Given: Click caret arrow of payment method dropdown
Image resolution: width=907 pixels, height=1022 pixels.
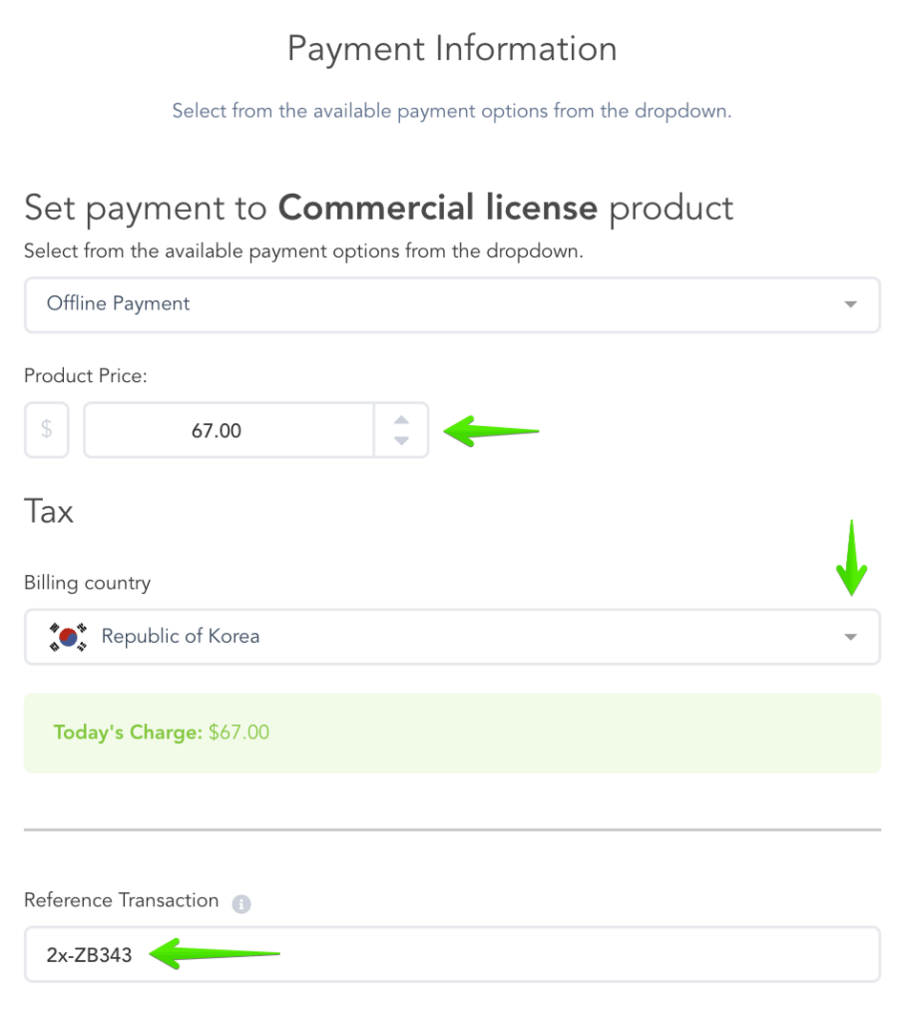Looking at the screenshot, I should tap(850, 304).
